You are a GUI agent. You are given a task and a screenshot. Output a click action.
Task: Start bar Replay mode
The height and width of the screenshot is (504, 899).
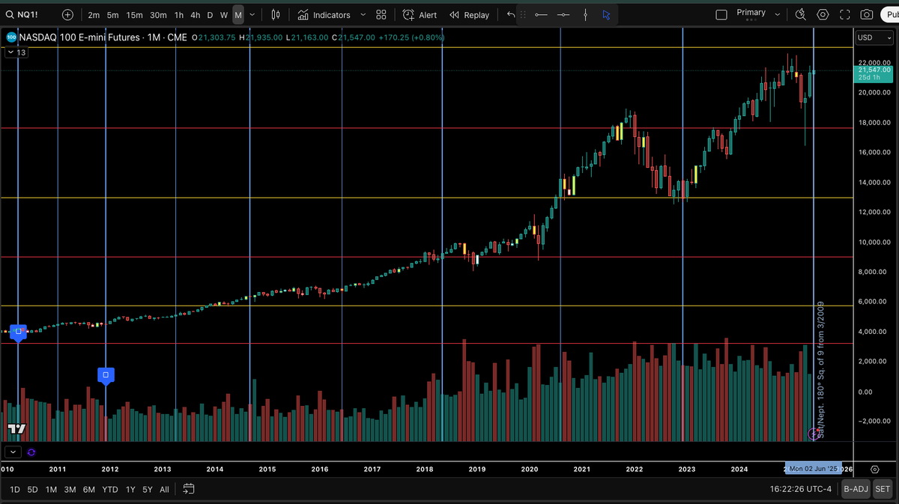tap(469, 15)
